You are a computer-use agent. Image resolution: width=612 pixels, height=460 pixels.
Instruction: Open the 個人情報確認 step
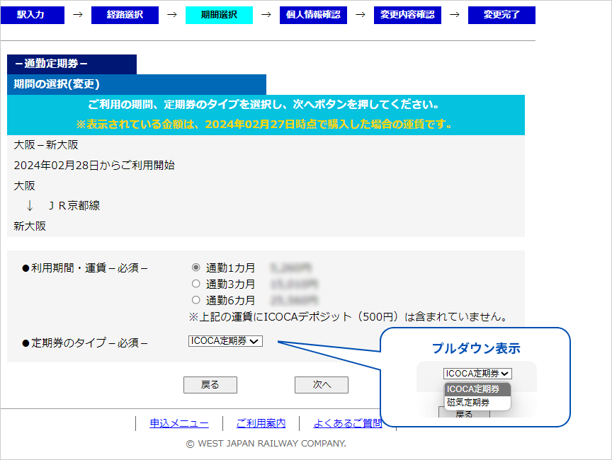pos(313,15)
